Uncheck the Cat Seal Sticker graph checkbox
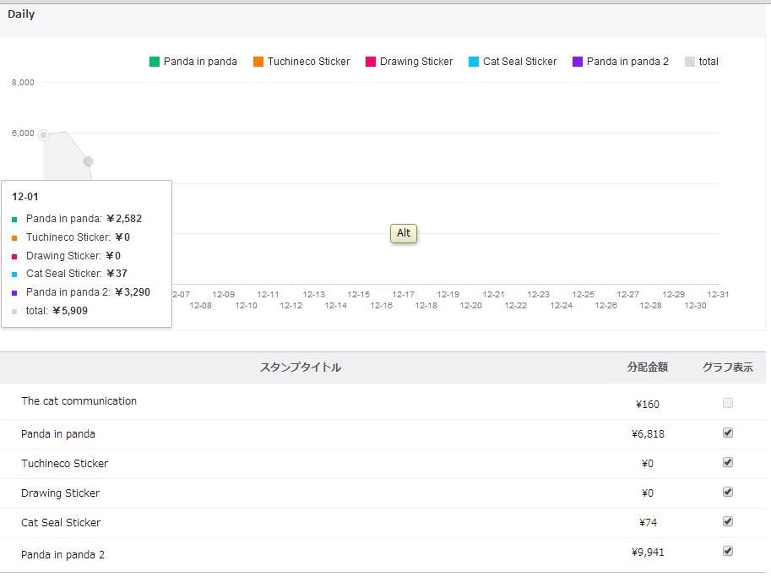Viewport: 771px width, 577px height. (728, 521)
